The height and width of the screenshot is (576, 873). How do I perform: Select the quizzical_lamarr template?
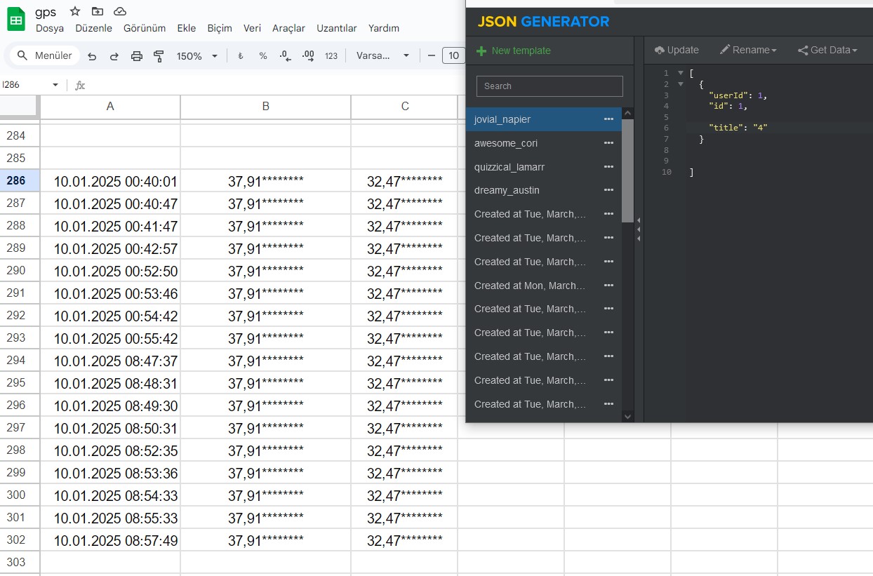(x=543, y=167)
